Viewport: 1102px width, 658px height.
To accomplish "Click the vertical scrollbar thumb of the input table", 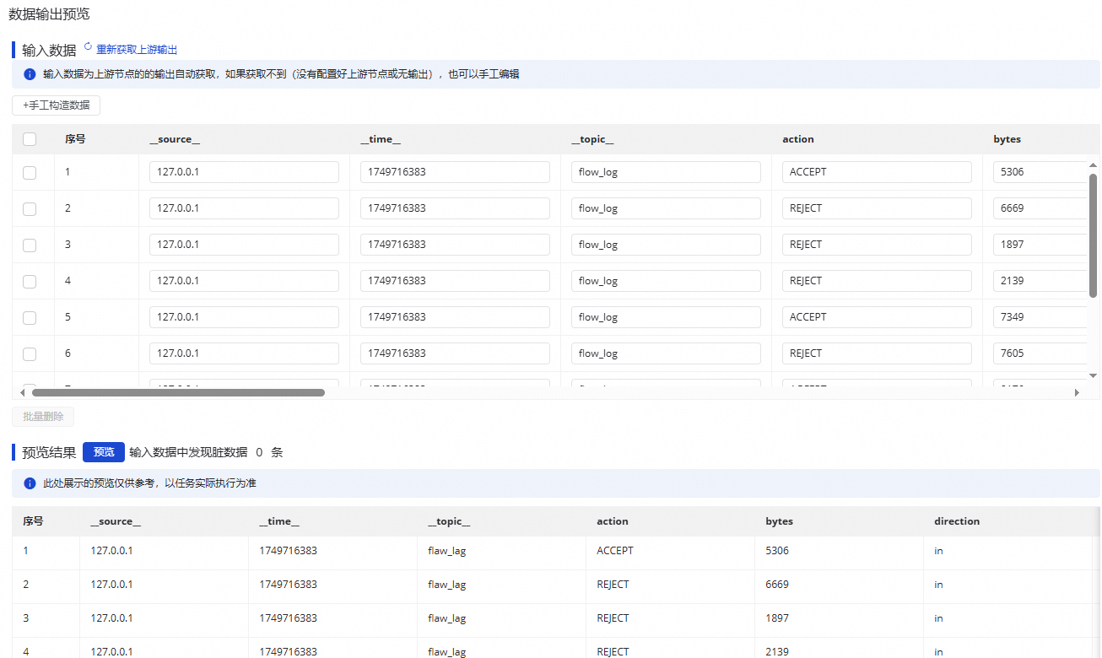I will pyautogui.click(x=1094, y=236).
